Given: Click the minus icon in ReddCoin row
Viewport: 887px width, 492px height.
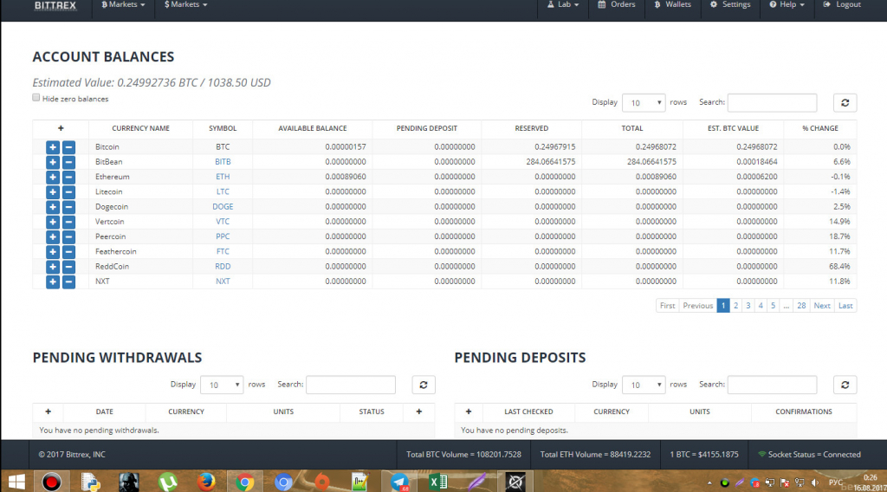Looking at the screenshot, I should click(68, 267).
